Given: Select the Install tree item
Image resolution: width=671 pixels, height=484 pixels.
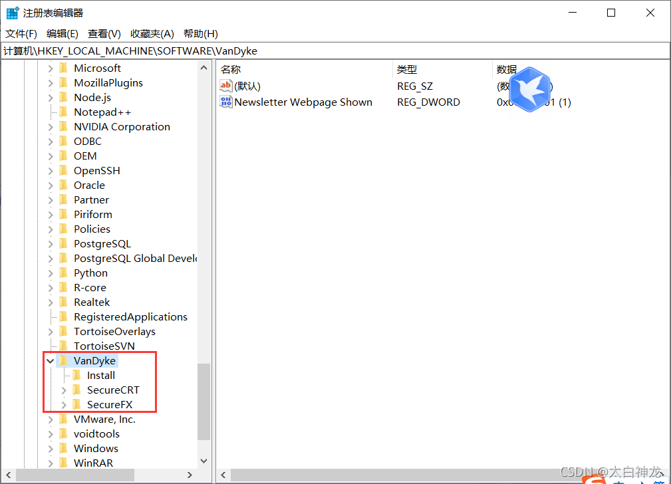Looking at the screenshot, I should pyautogui.click(x=101, y=376).
